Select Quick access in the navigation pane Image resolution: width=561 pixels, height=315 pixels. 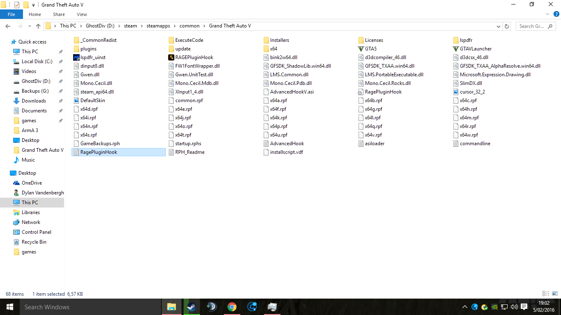(32, 42)
